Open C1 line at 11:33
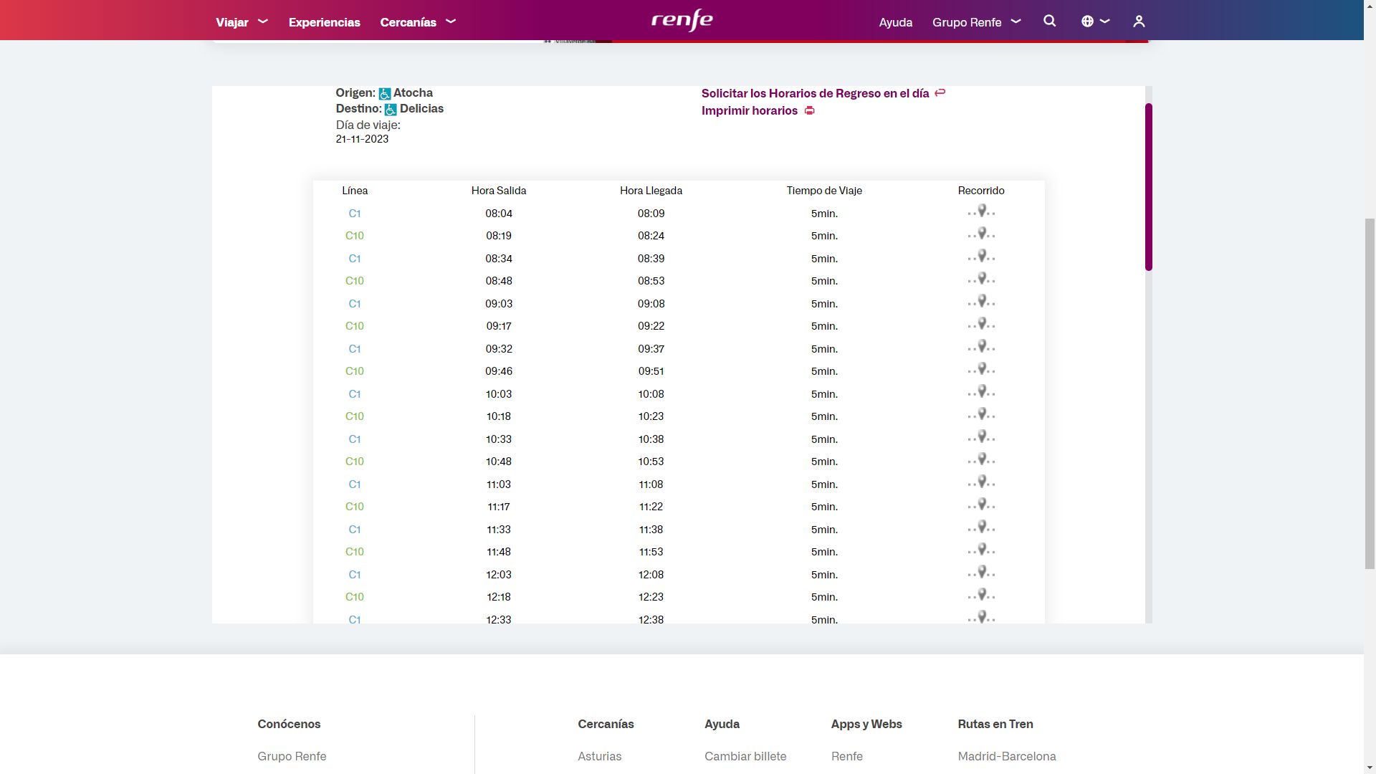Viewport: 1376px width, 774px height. click(355, 530)
